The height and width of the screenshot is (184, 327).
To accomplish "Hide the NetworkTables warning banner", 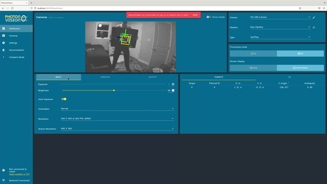I will tap(195, 15).
